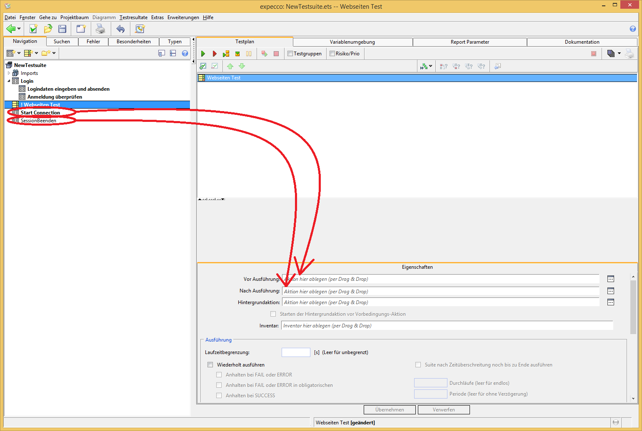Toggle the Risiko/Prio checkbox

pos(332,54)
